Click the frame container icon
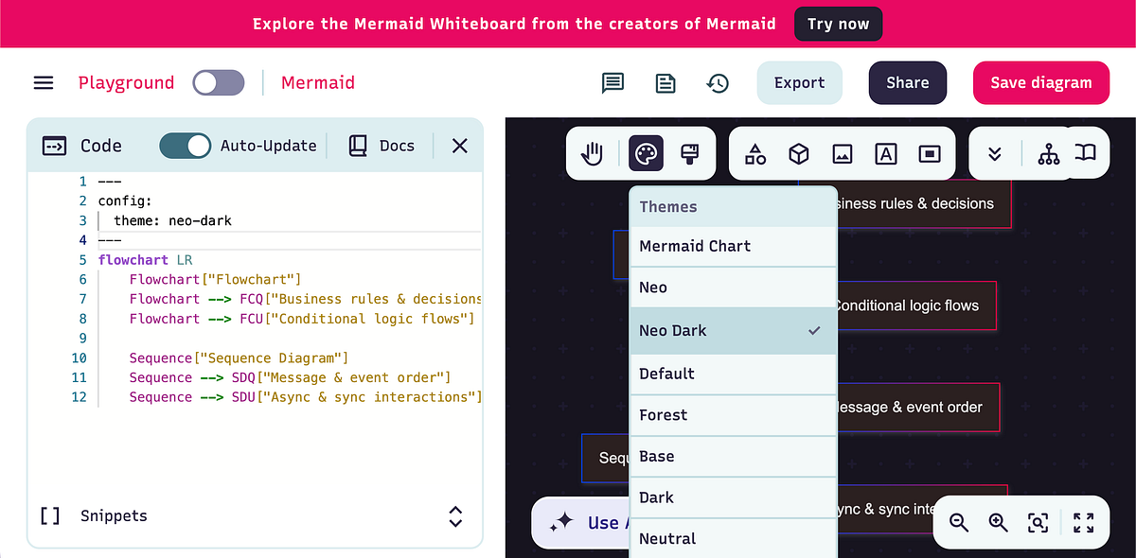Screen dimensions: 1136x558 click(929, 154)
